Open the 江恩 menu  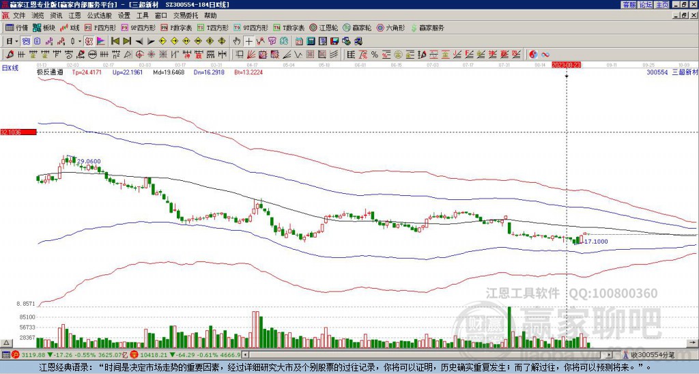(74, 16)
